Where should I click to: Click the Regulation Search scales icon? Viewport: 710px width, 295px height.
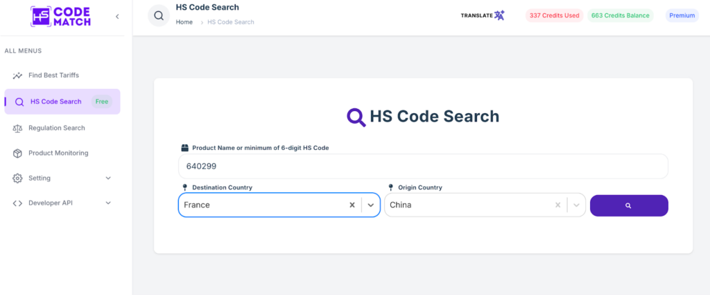17,128
